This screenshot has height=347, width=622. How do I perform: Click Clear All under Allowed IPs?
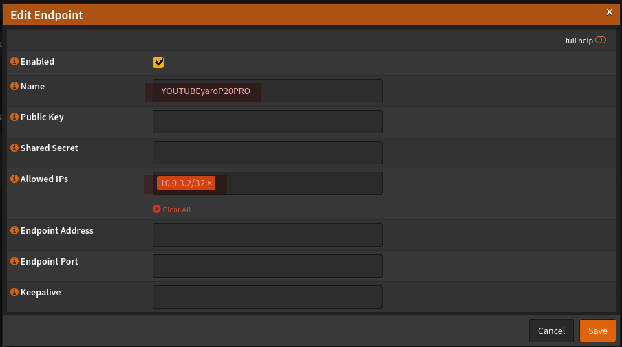pos(172,210)
